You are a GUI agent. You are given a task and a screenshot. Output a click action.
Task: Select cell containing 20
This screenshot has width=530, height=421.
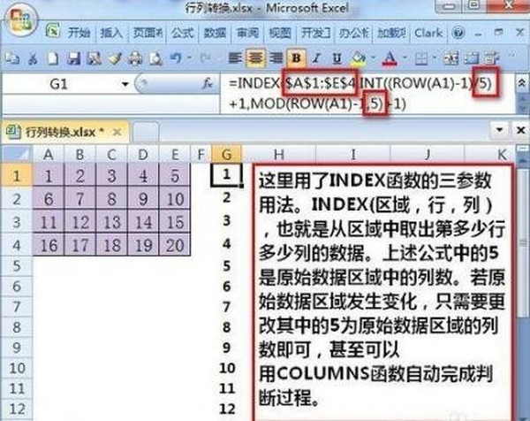(x=175, y=245)
